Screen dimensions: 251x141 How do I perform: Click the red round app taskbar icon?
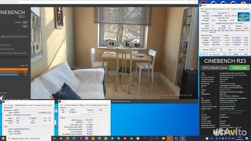pyautogui.click(x=144, y=139)
